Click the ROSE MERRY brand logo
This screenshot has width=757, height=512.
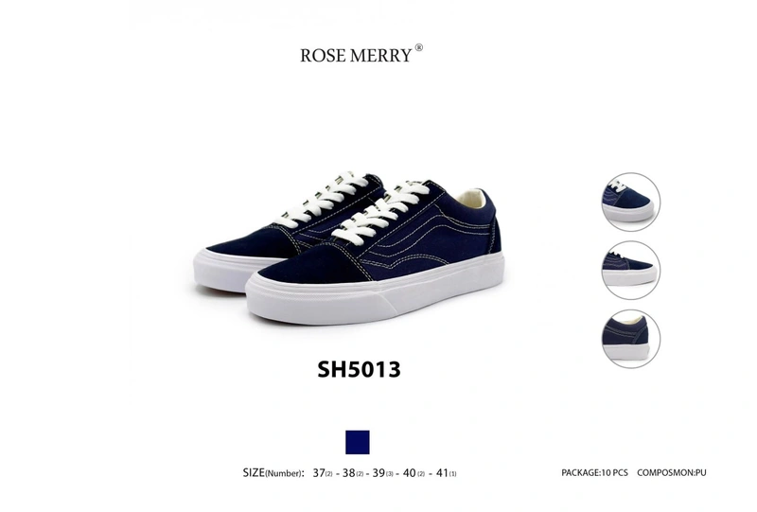tap(361, 54)
